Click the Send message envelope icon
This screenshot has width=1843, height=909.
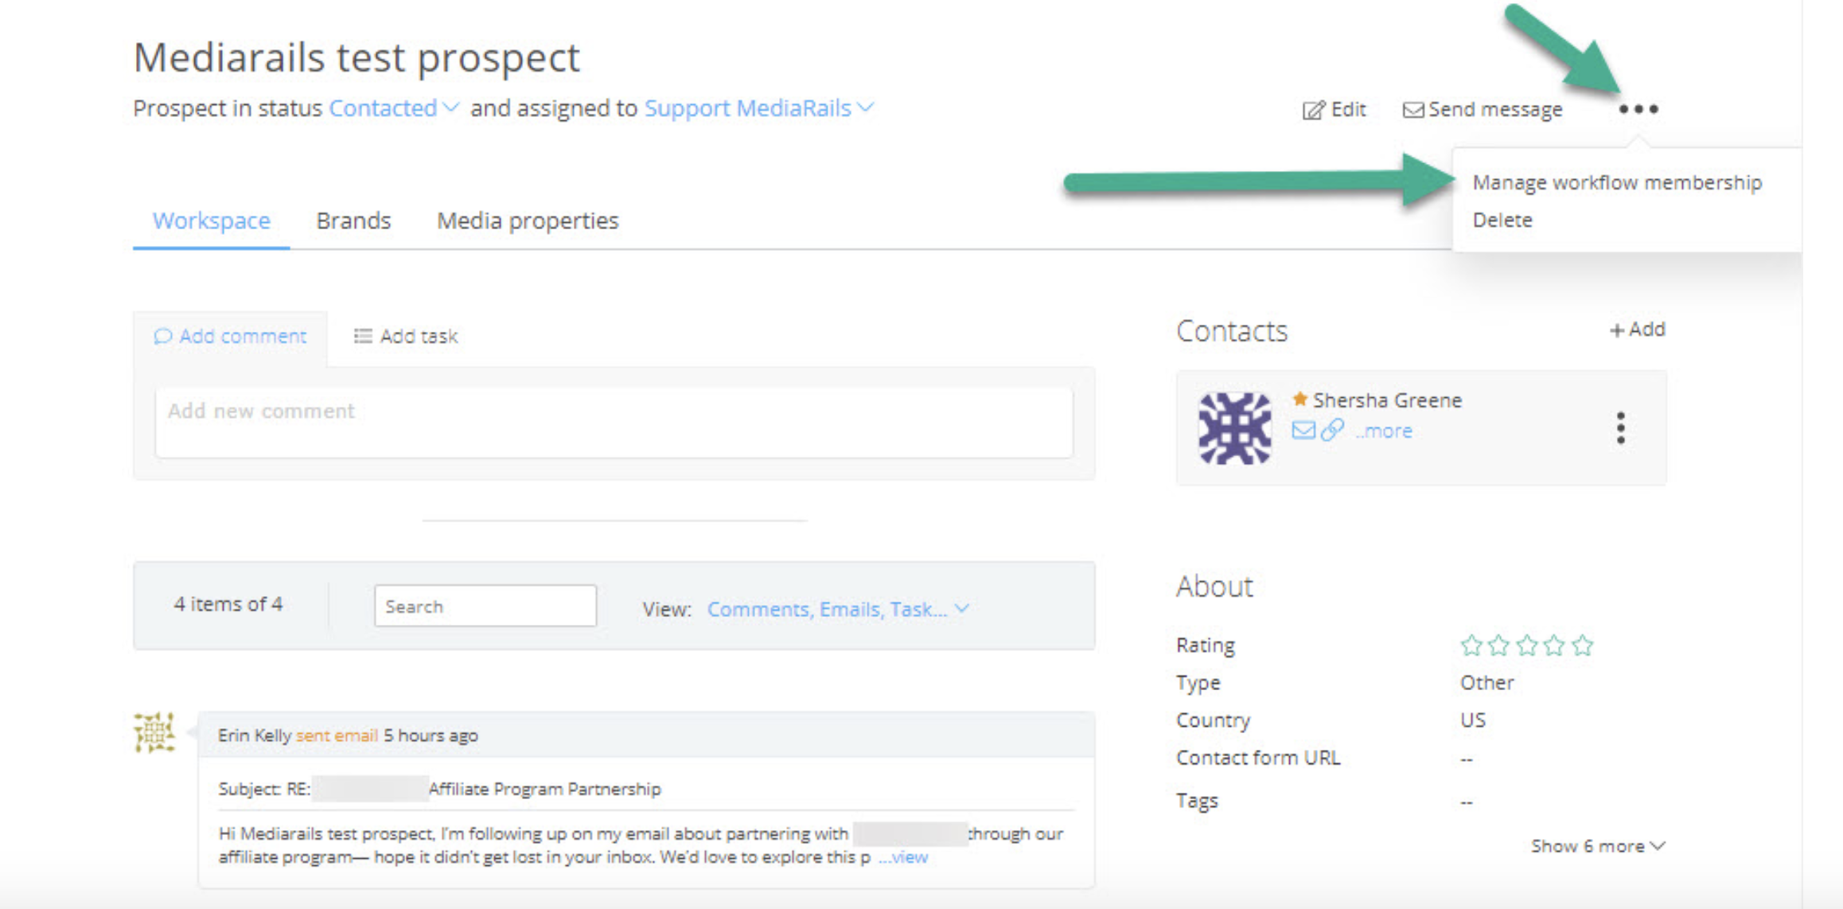click(x=1412, y=110)
